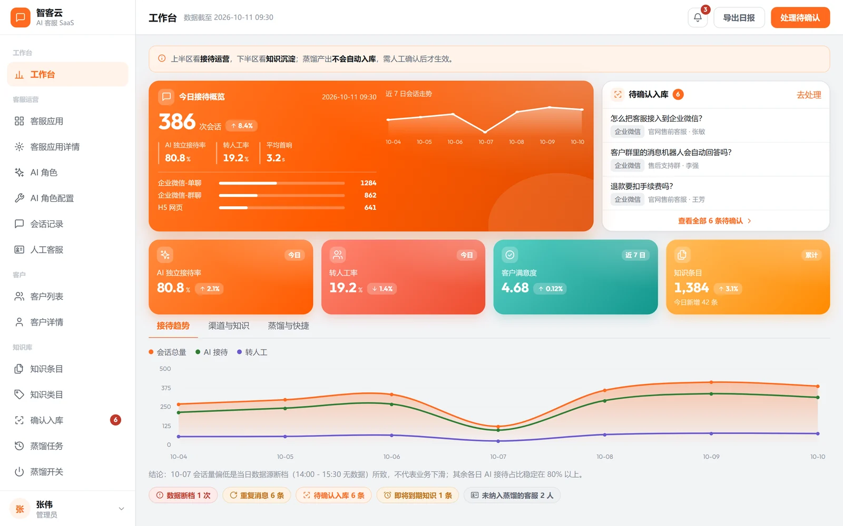Click 处理待确认 button
Screen dimensions: 843x526
pyautogui.click(x=800, y=17)
